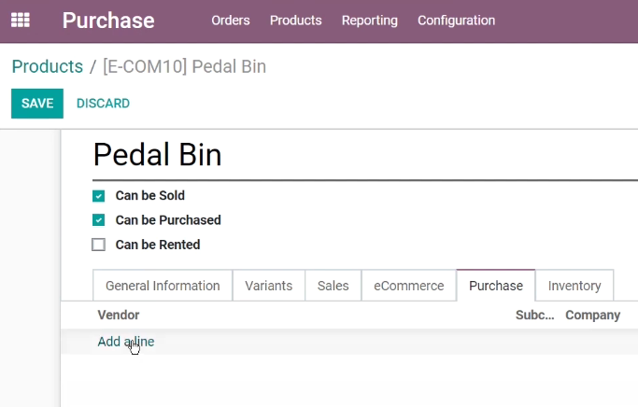
Task: Save the Pedal Bin product
Action: (37, 104)
